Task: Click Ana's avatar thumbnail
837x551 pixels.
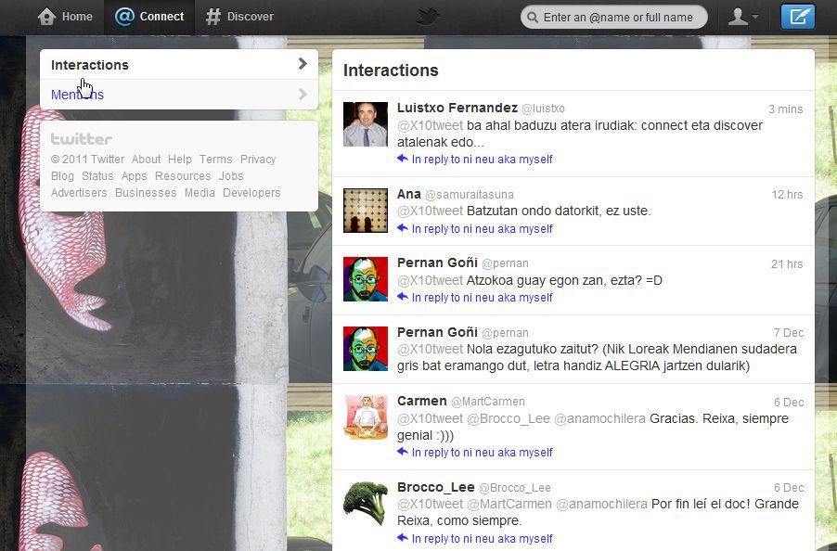Action: [x=366, y=210]
